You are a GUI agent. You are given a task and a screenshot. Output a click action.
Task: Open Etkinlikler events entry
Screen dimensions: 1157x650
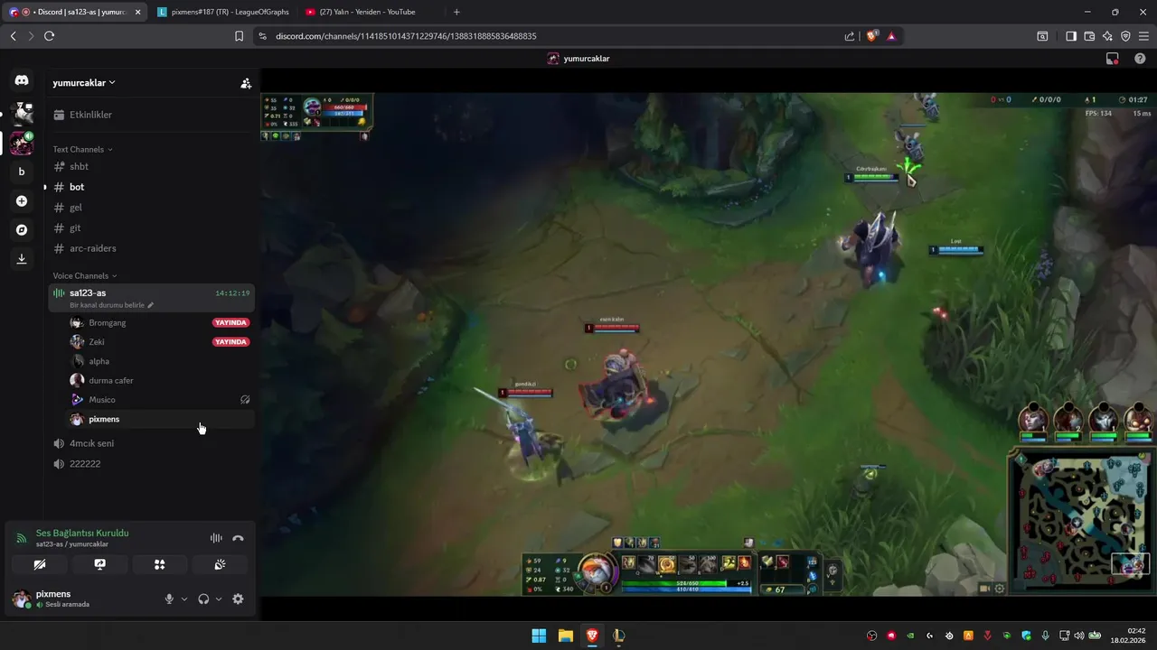(151, 115)
